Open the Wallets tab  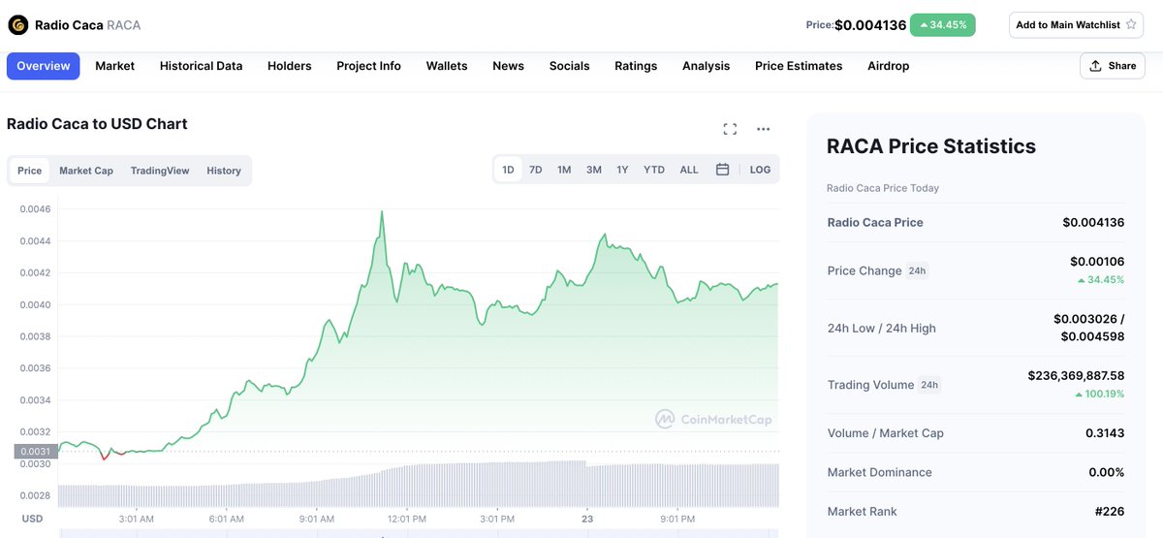point(447,66)
